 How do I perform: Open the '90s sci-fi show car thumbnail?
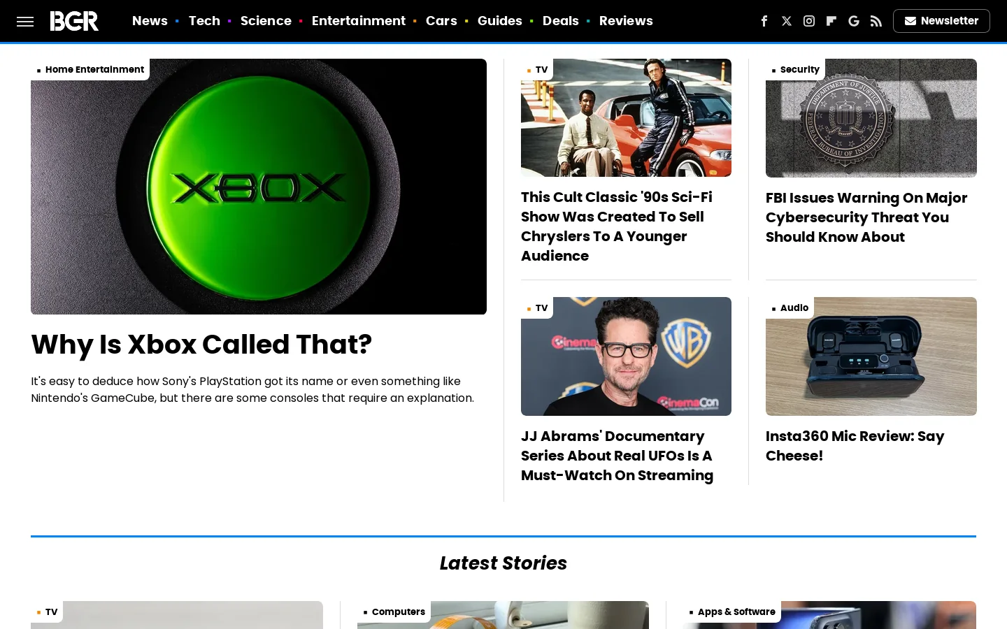coord(626,117)
